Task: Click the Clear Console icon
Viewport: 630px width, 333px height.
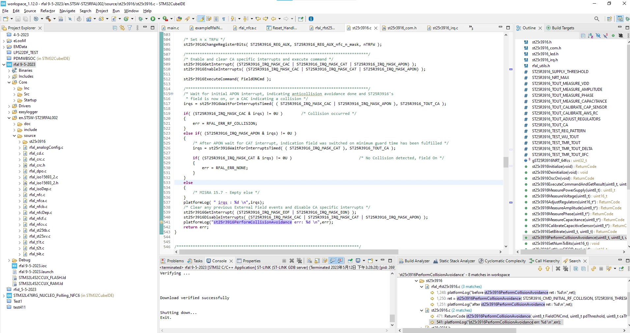Action: click(309, 261)
